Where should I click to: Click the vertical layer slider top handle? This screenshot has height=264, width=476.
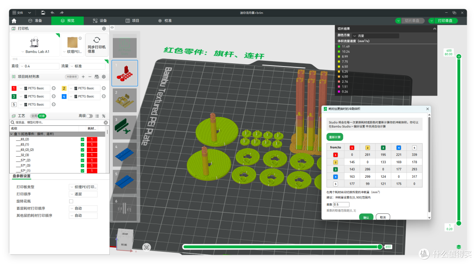pyautogui.click(x=459, y=56)
